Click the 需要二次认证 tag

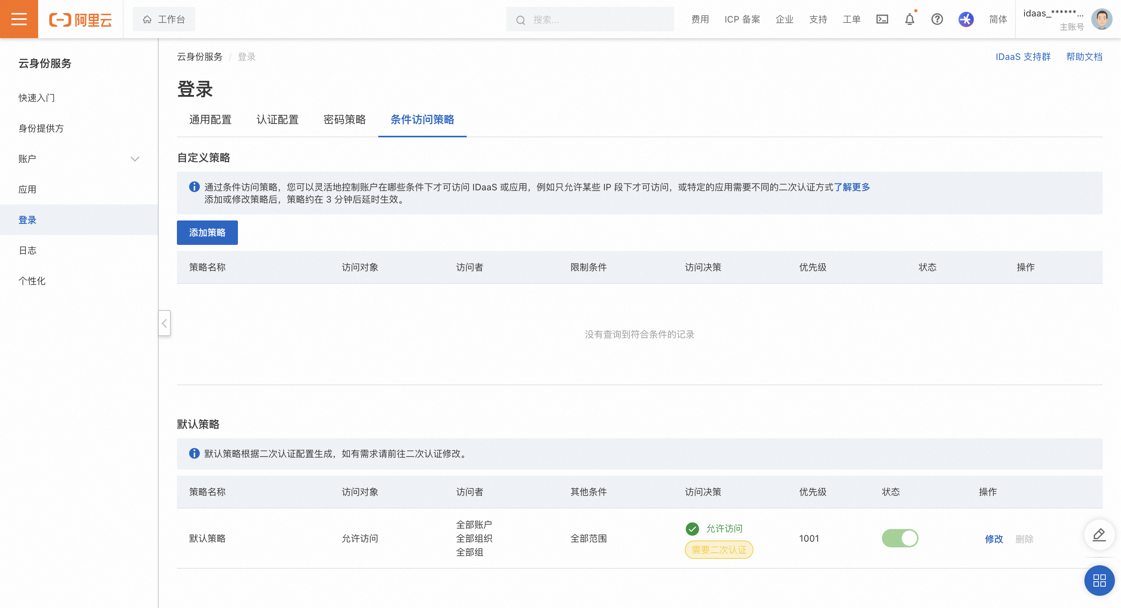coord(719,550)
